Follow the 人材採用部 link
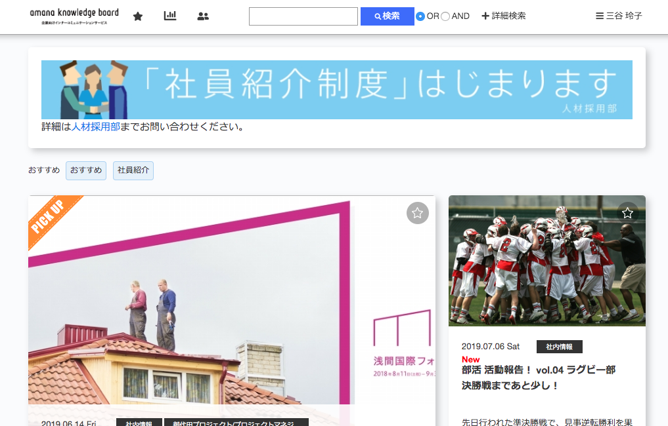The height and width of the screenshot is (426, 668). (x=95, y=126)
